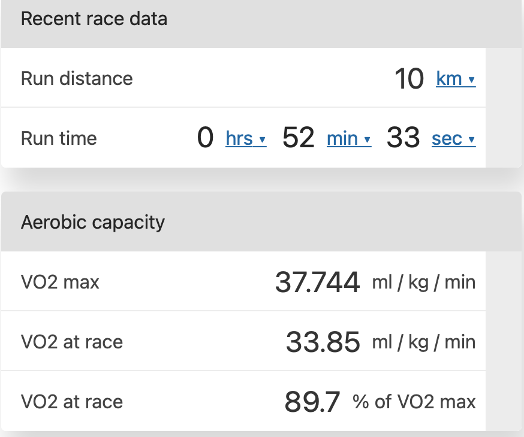The height and width of the screenshot is (437, 524).
Task: Open the sec time unit dropdown
Action: [x=453, y=138]
